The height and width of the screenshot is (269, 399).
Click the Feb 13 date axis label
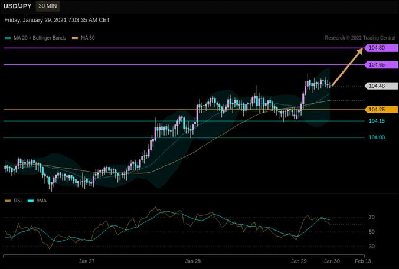(x=363, y=261)
